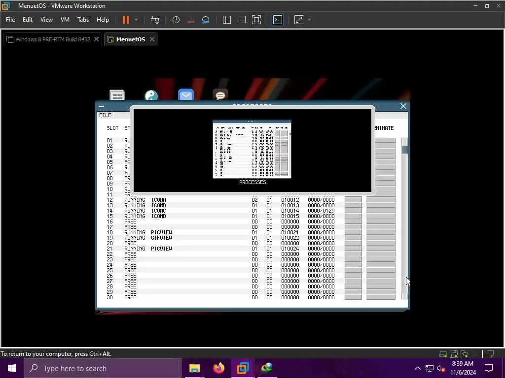The height and width of the screenshot is (378, 505).
Task: Toggle the thumbnail bar view
Action: (x=242, y=20)
